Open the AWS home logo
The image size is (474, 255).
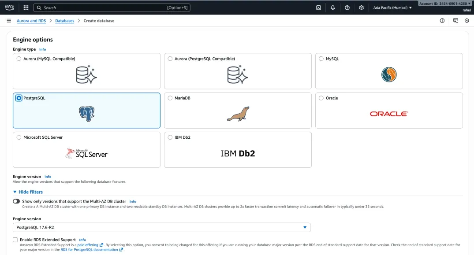coord(9,7)
